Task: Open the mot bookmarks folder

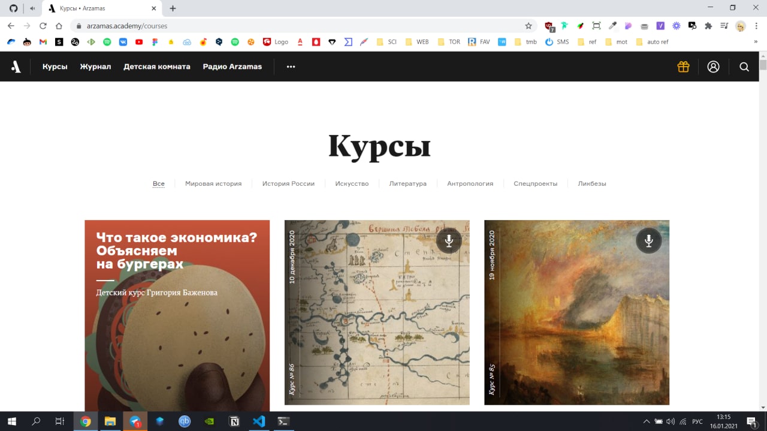Action: point(616,42)
